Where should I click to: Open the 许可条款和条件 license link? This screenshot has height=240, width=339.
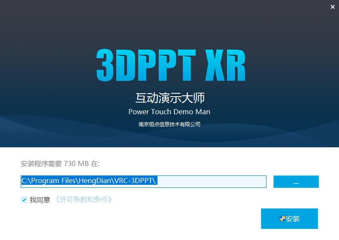pos(84,200)
